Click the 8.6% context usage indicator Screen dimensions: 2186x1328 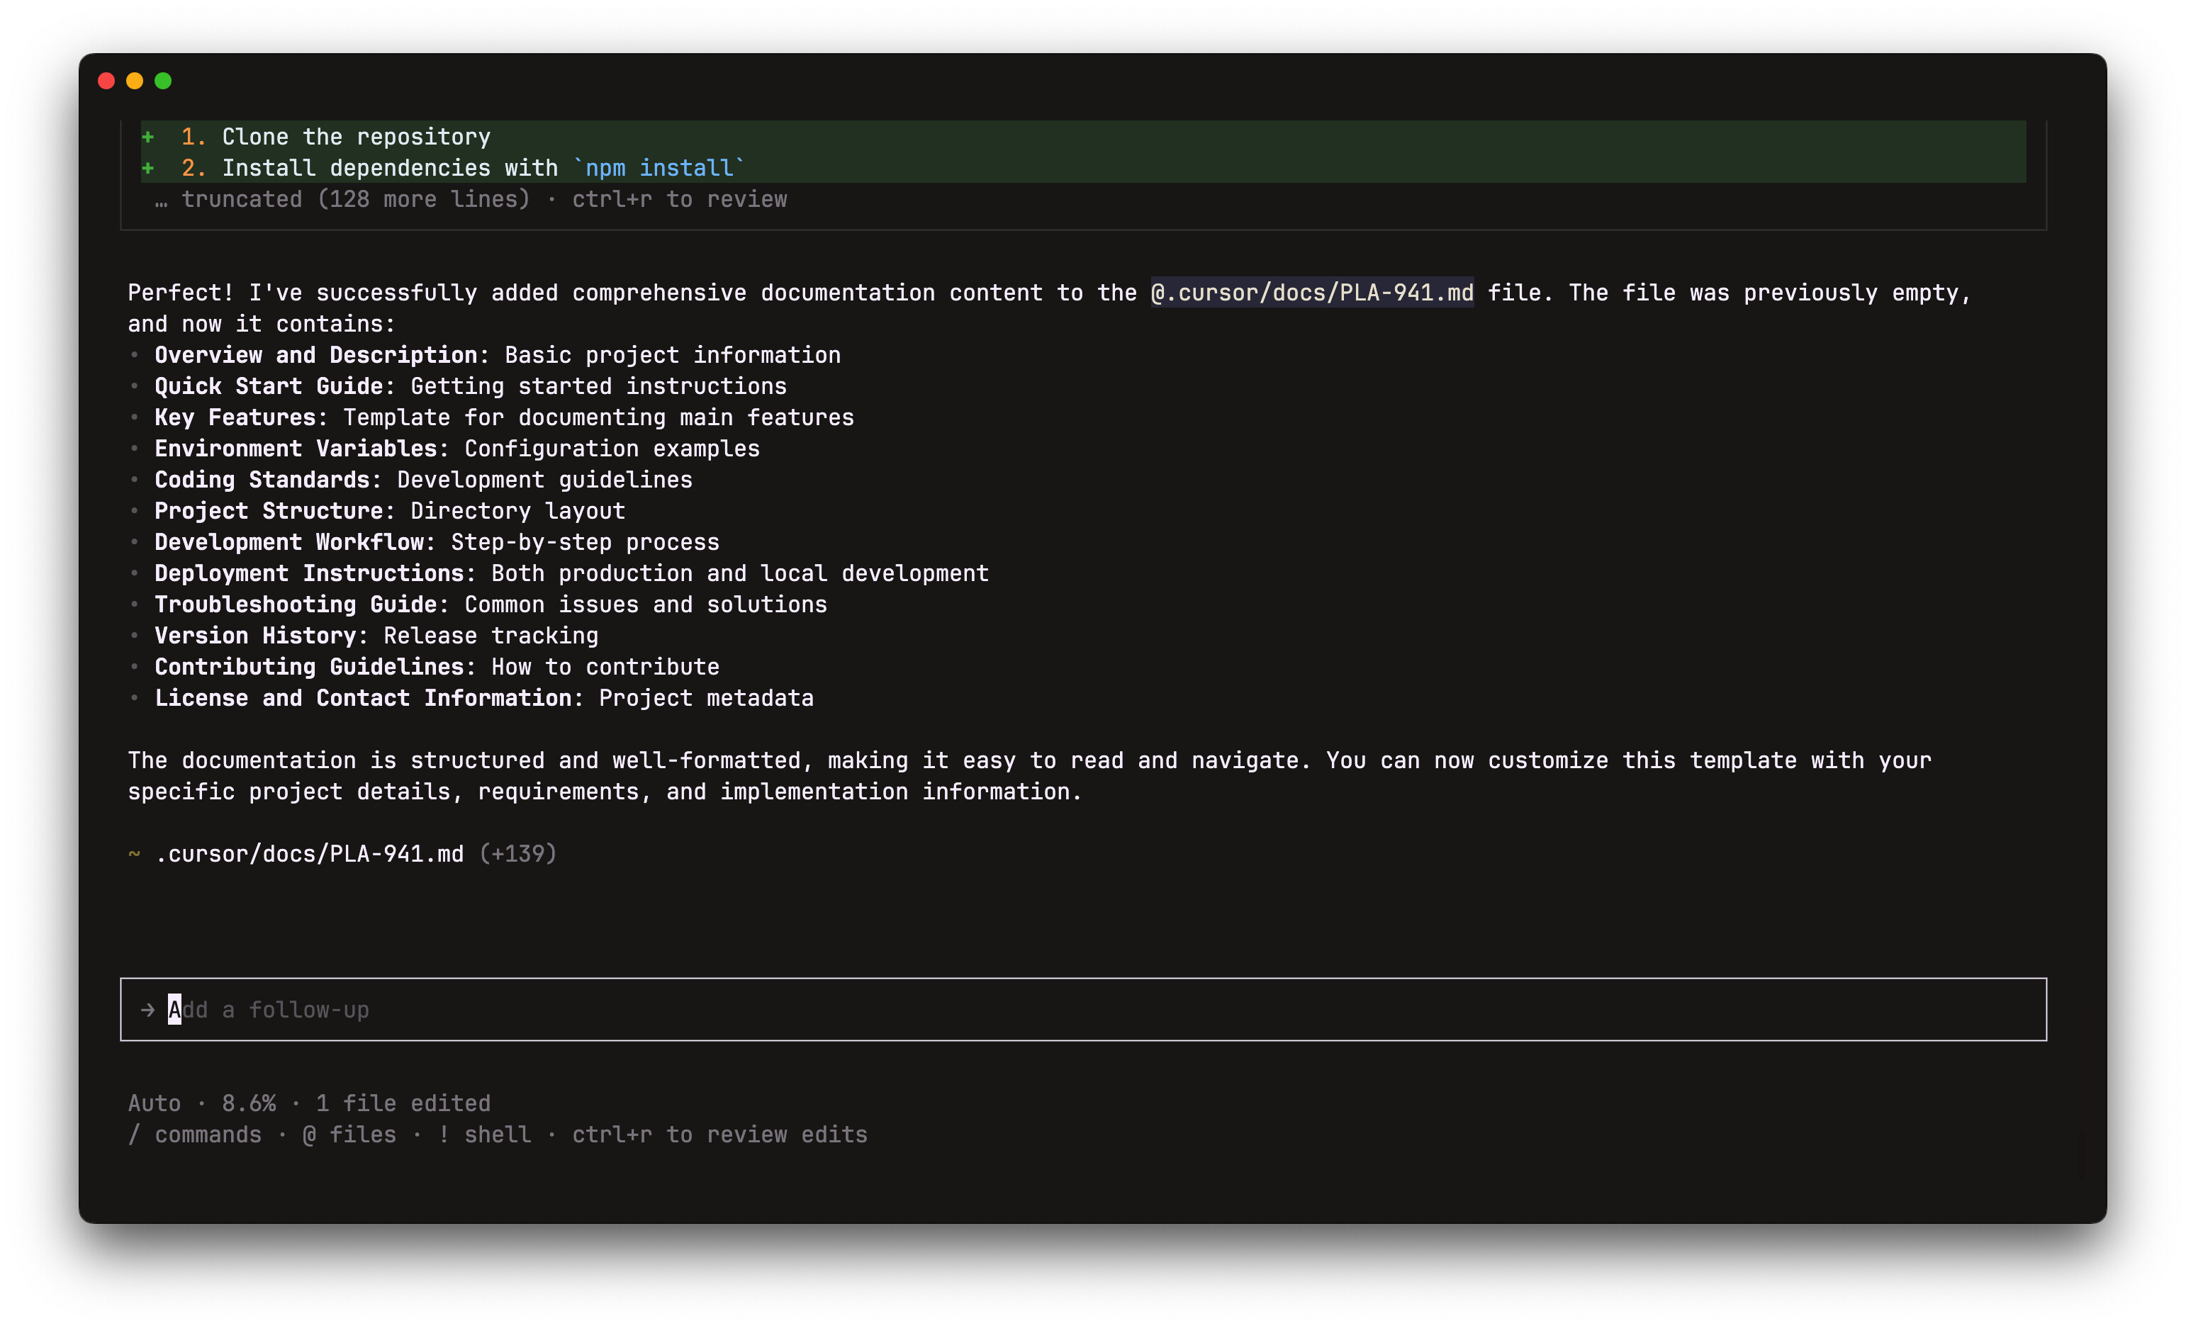pyautogui.click(x=248, y=1103)
